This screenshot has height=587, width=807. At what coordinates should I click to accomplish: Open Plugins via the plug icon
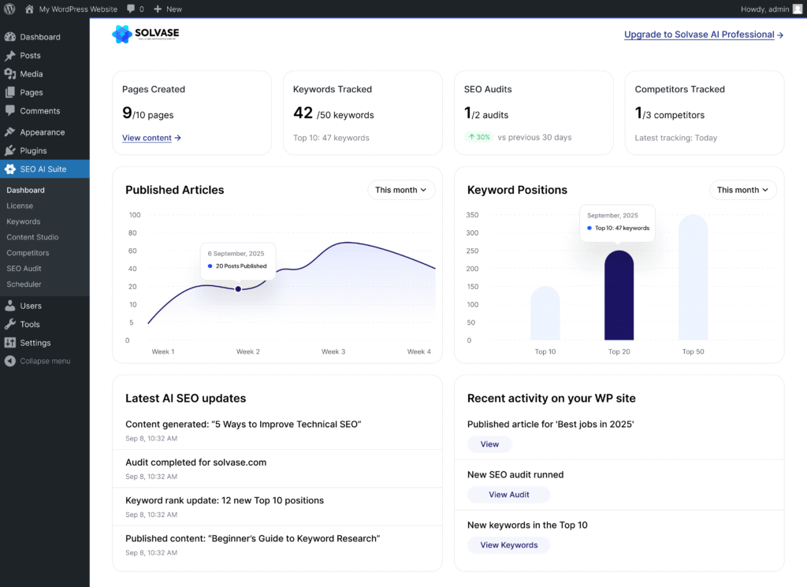click(10, 150)
